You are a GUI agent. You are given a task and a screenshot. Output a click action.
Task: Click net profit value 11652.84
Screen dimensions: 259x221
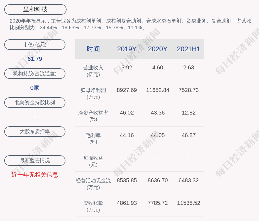pos(158,90)
